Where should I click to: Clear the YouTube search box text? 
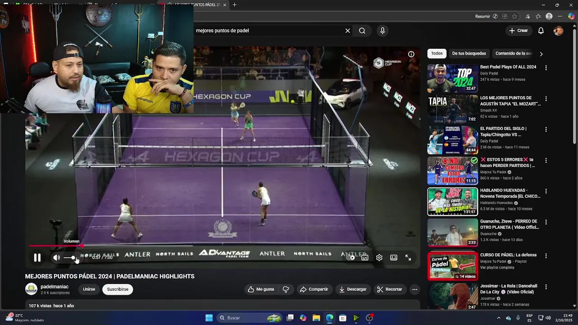tap(348, 31)
